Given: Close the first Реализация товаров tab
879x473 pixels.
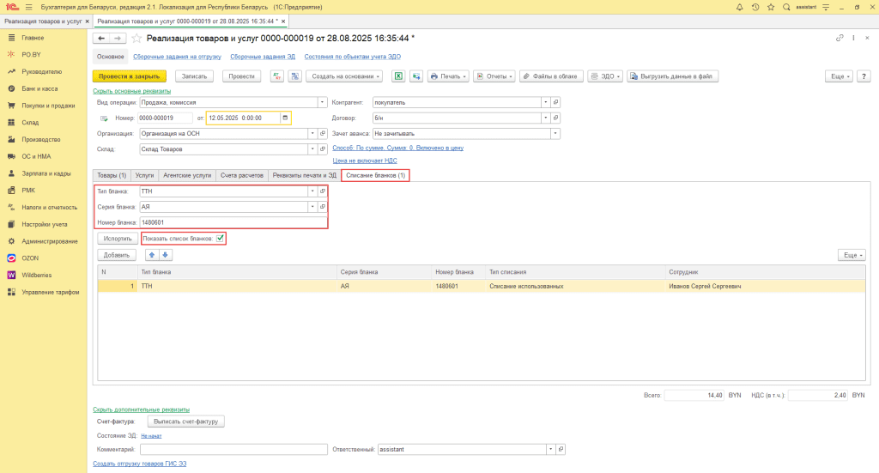Looking at the screenshot, I should tap(87, 21).
